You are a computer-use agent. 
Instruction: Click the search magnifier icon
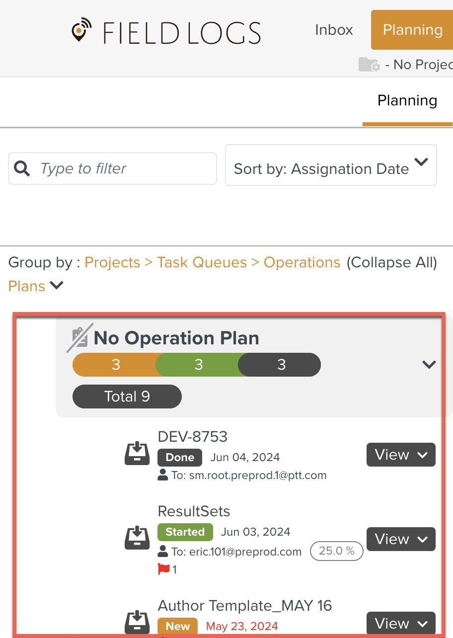click(x=22, y=168)
